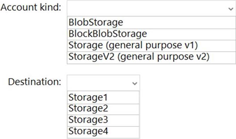This screenshot has width=236, height=139.
Task: Collapse the Destination list via its chevron
Action: (134, 83)
